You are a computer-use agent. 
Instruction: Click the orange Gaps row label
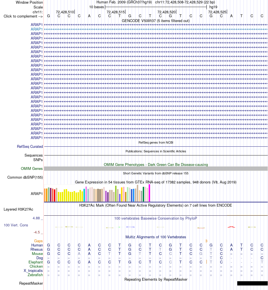pos(38,241)
